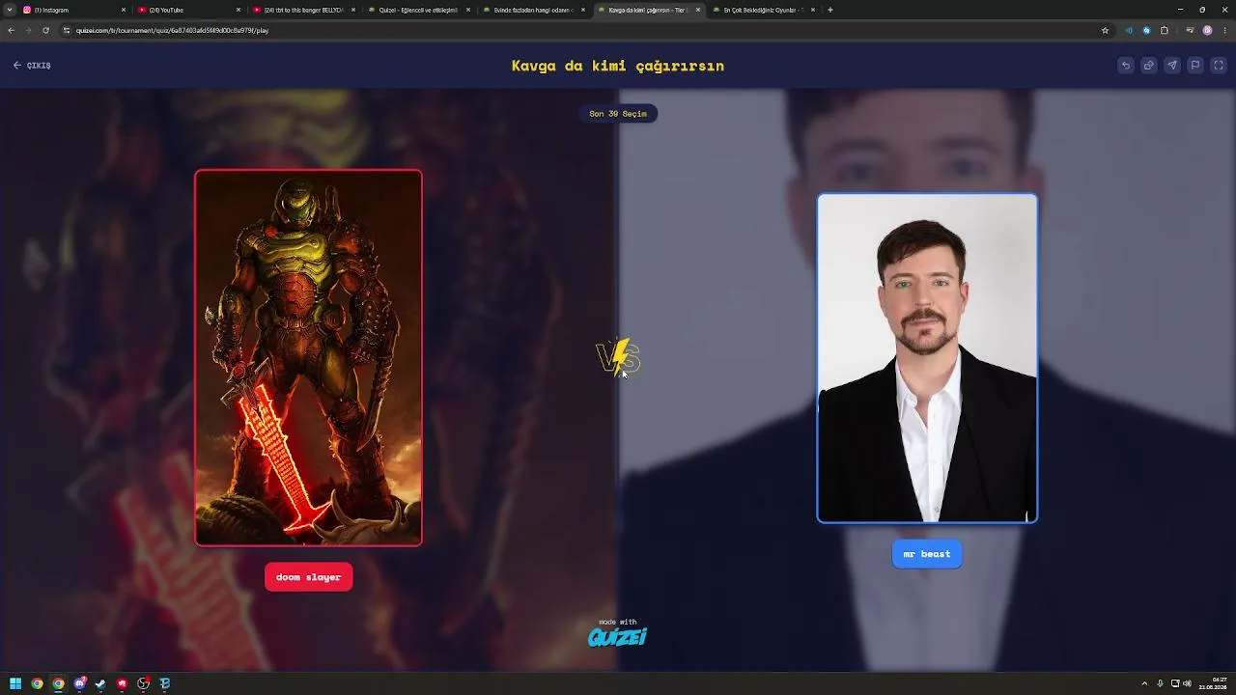Viewport: 1236px width, 695px height.
Task: Click the taskbar volume icon
Action: point(1187,683)
